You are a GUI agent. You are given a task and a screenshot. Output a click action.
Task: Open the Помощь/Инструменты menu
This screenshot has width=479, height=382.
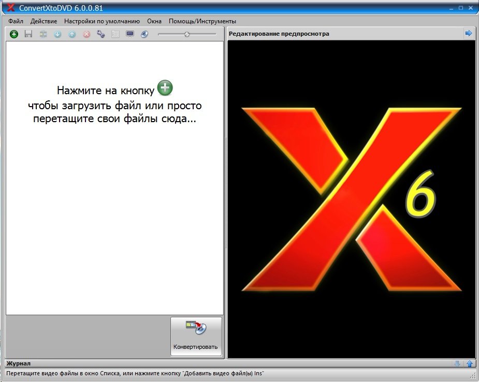tap(202, 21)
